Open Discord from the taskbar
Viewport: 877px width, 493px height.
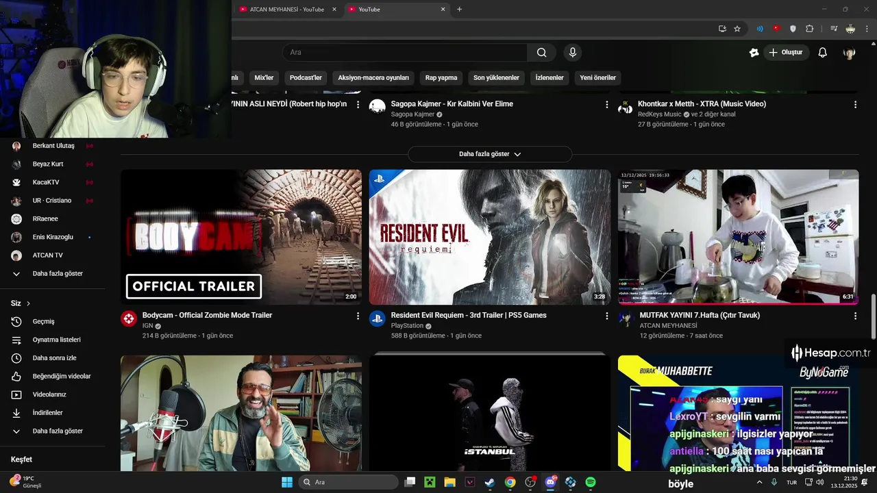550,482
